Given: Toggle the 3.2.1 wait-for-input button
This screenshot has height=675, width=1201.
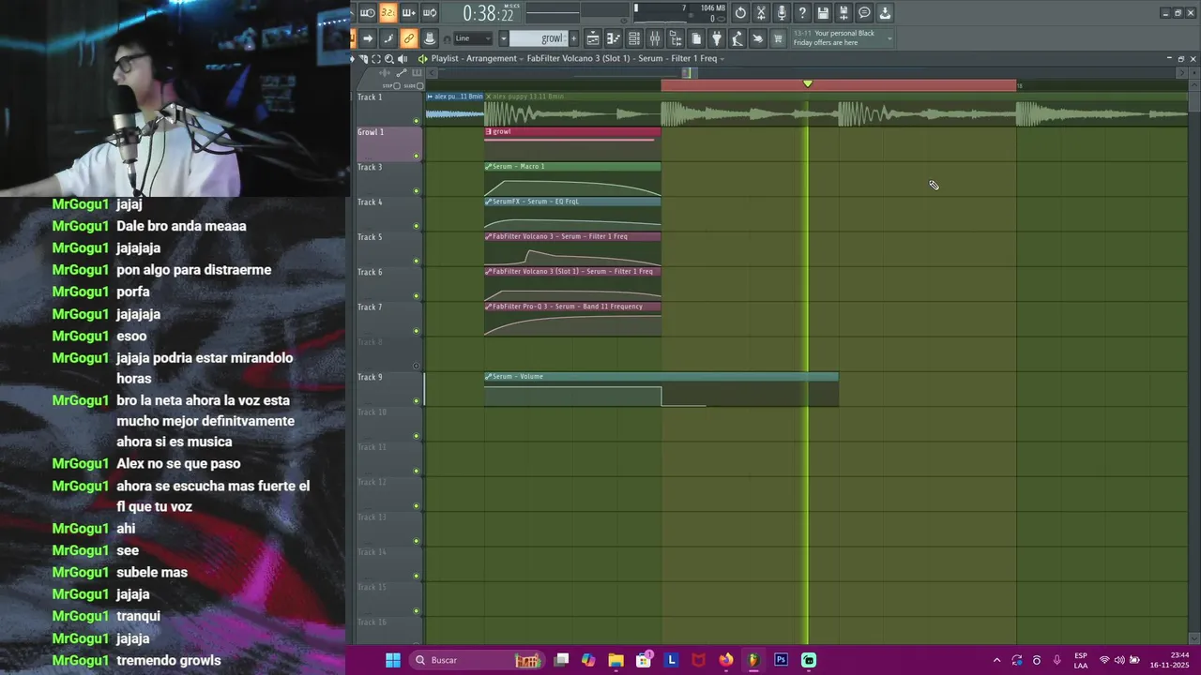Looking at the screenshot, I should pos(388,13).
